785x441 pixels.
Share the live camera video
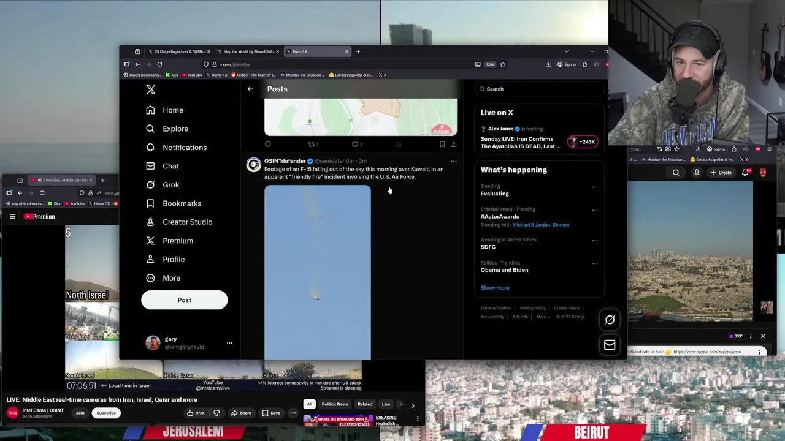241,413
